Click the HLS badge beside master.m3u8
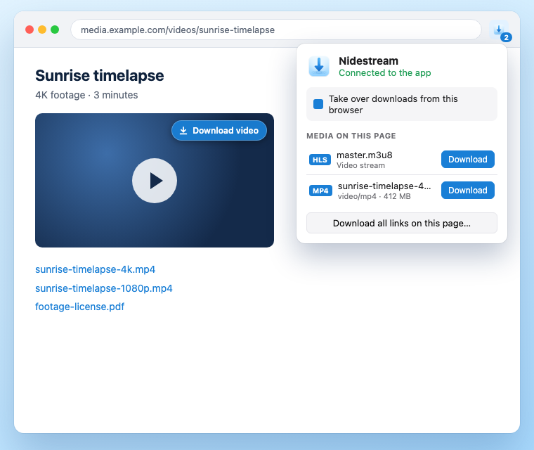The height and width of the screenshot is (450, 534). point(320,160)
